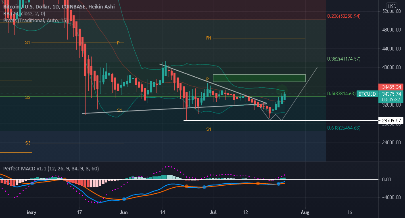This screenshot has height=218, width=405.
Task: Select the Pivots (Traditional, Auto, 15) indicator label
Action: tap(35, 21)
